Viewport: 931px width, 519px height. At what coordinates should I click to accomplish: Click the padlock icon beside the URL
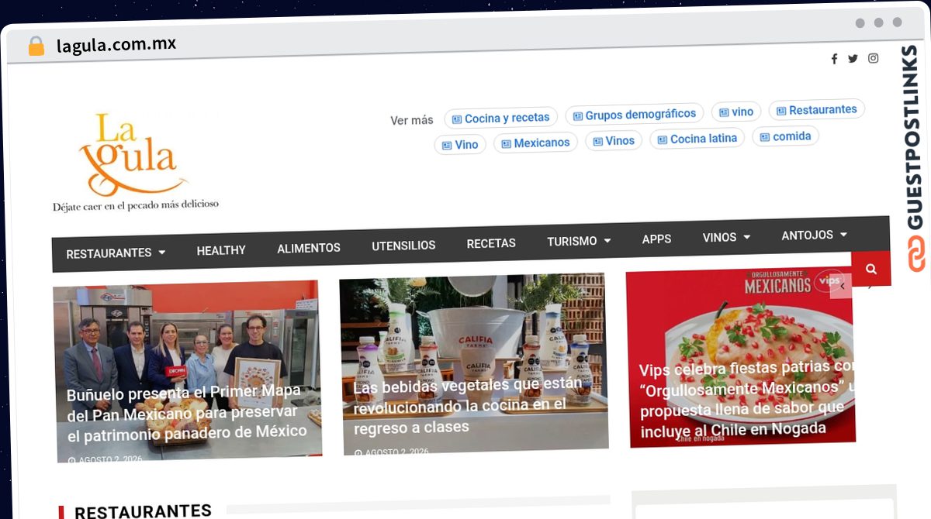pyautogui.click(x=36, y=46)
